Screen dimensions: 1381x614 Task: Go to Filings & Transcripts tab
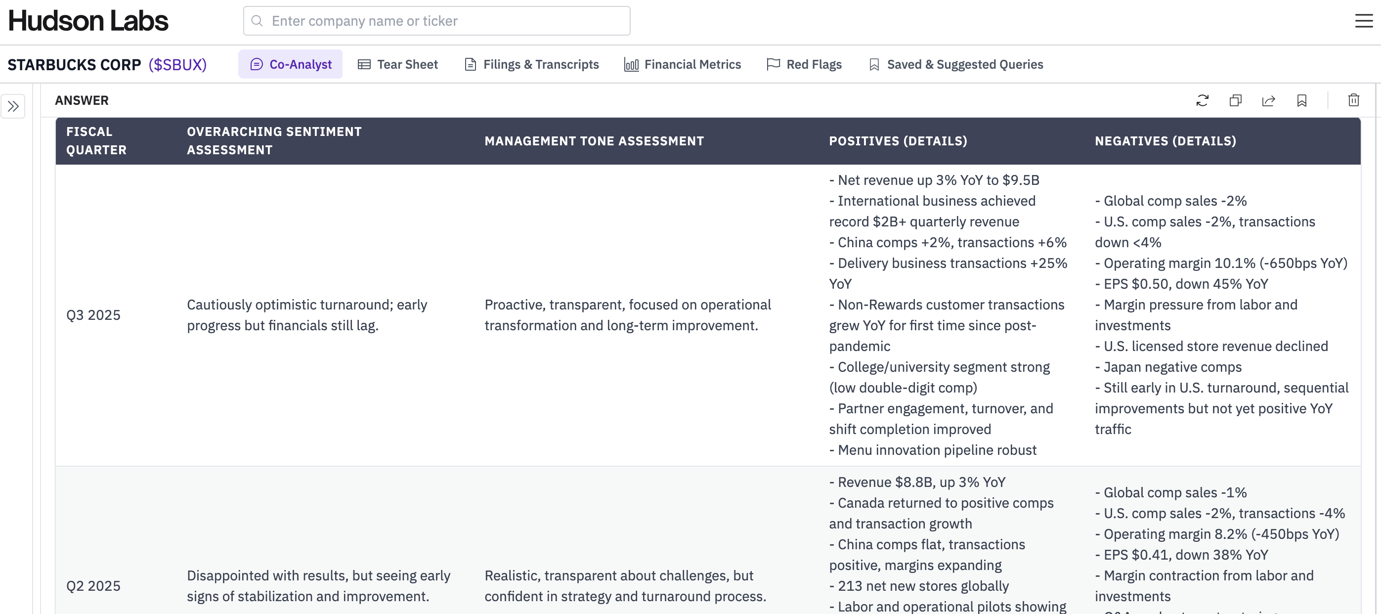531,64
